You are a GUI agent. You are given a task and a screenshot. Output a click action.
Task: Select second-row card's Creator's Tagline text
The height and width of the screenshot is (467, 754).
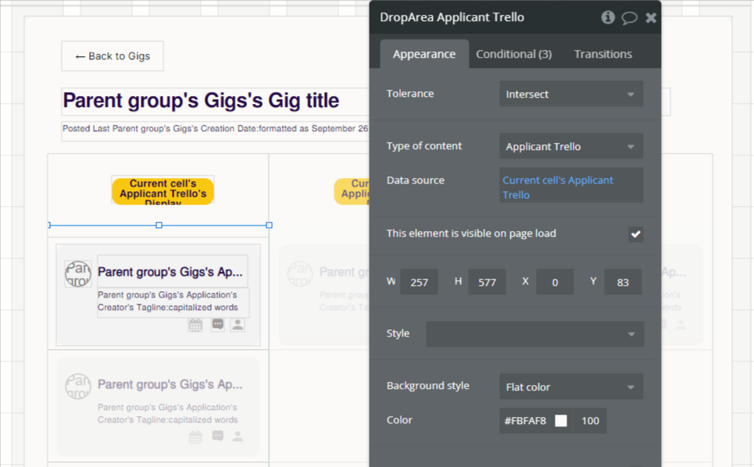(168, 414)
